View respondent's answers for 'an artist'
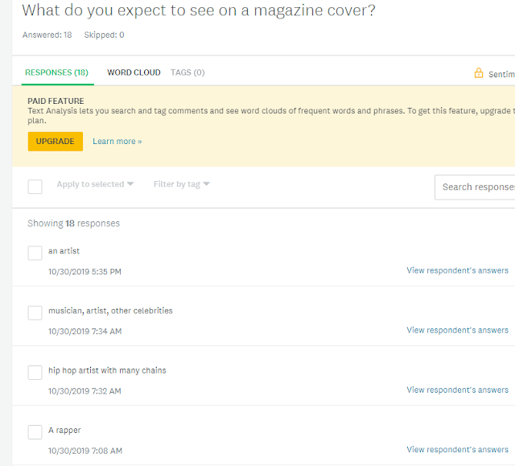Viewport: 515px width, 466px height. pos(458,270)
